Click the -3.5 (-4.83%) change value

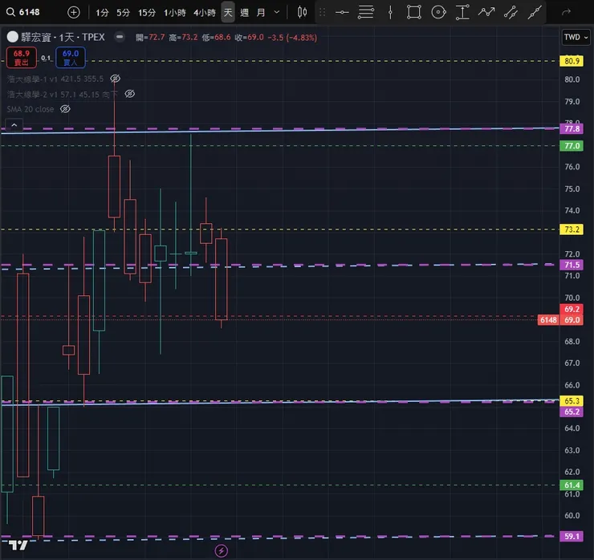(291, 38)
